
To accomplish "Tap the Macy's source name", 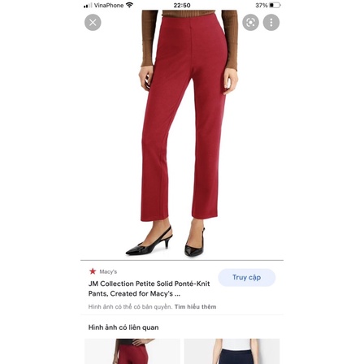I will point(108,271).
